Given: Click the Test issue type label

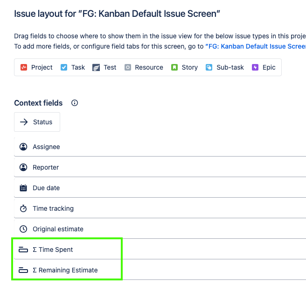Looking at the screenshot, I should pyautogui.click(x=110, y=67).
